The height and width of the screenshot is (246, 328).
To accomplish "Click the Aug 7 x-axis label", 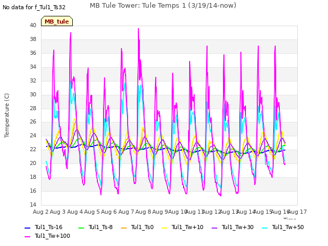I will coord(126,212).
